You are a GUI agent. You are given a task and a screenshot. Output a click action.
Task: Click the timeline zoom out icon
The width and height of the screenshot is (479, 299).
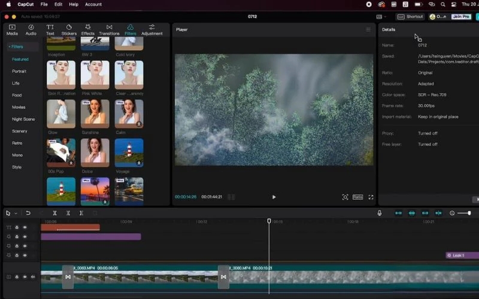click(452, 213)
